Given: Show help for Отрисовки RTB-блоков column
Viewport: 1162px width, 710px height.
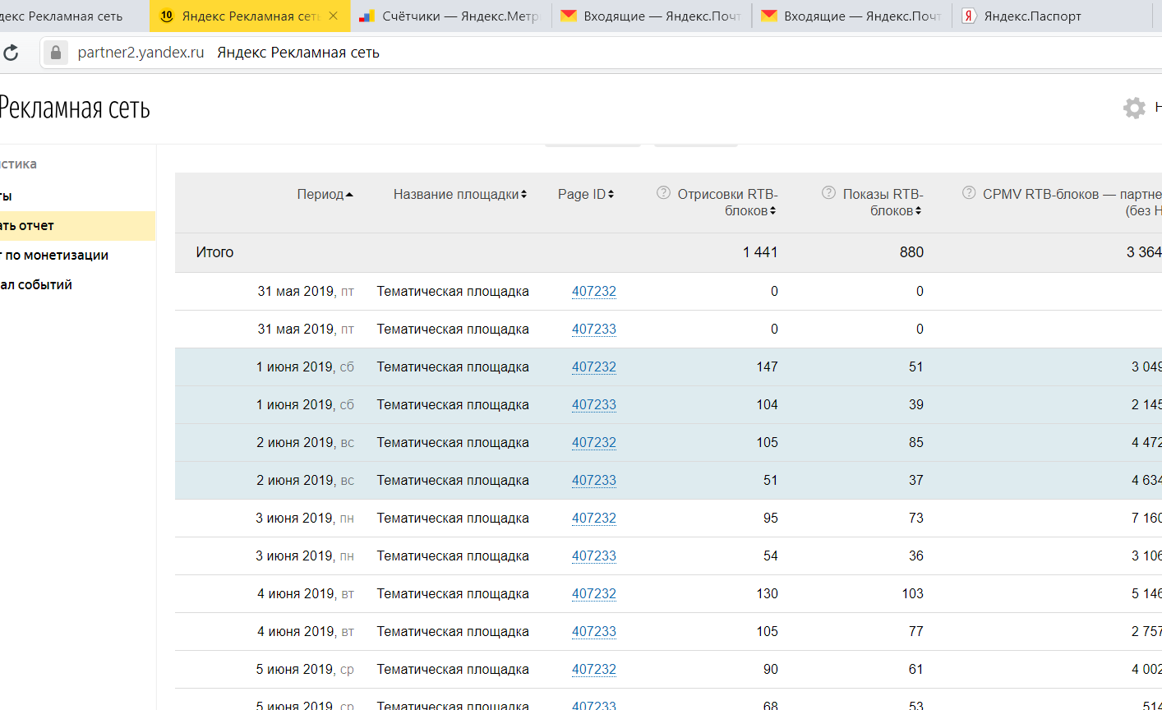Looking at the screenshot, I should pos(663,193).
